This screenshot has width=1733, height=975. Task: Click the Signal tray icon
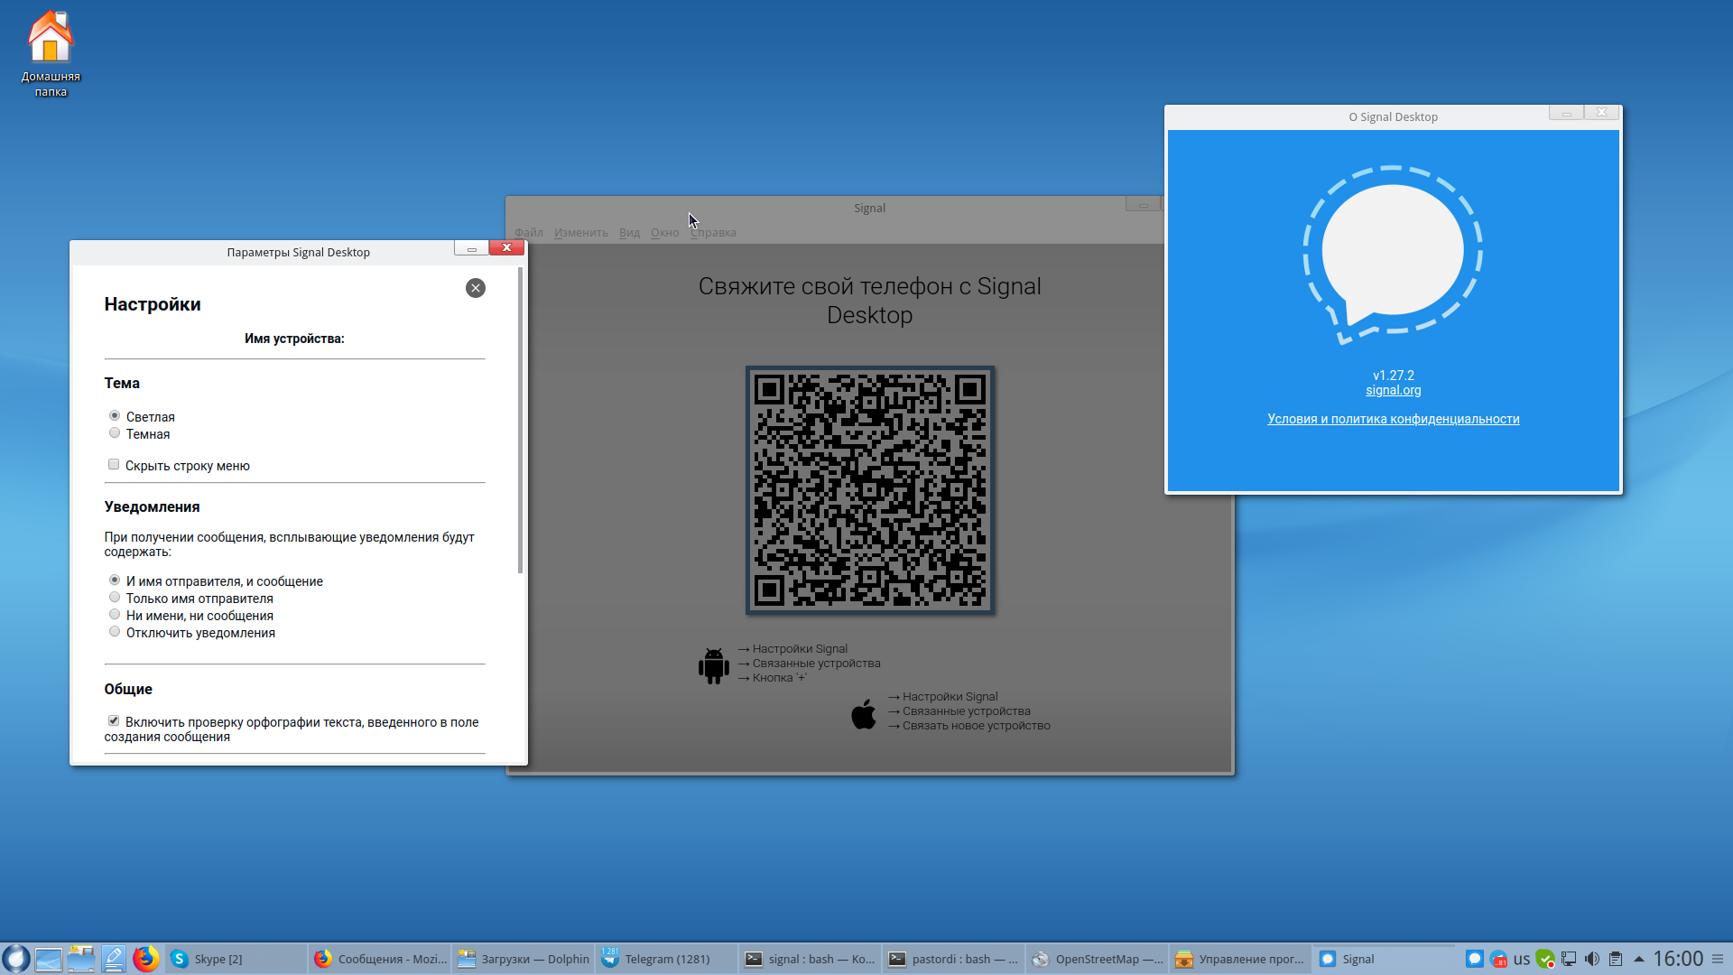click(1474, 959)
